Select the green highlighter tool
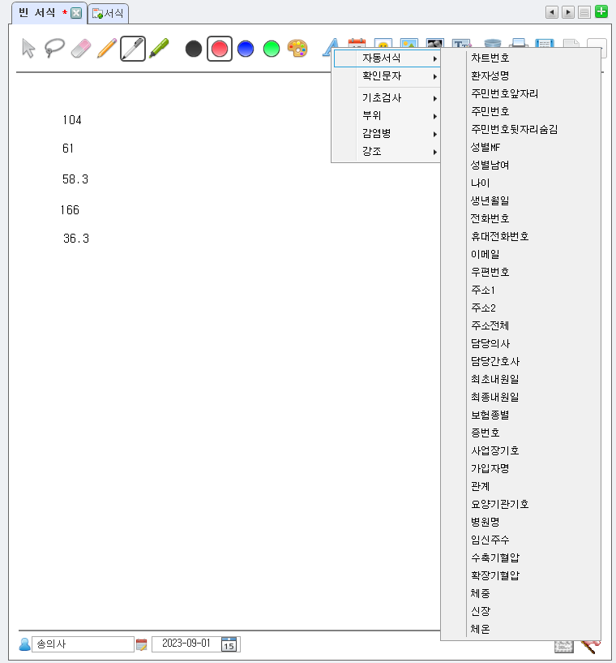 tap(158, 49)
